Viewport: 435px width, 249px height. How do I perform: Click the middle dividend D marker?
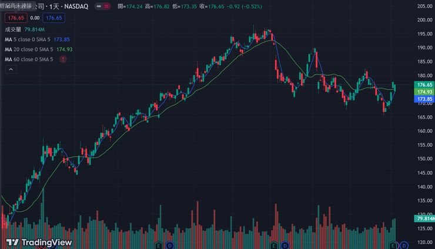pos(285,244)
